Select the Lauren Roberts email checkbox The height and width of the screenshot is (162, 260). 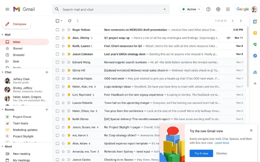tap(58, 103)
